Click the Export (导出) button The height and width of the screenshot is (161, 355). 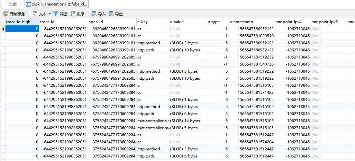(x=116, y=14)
